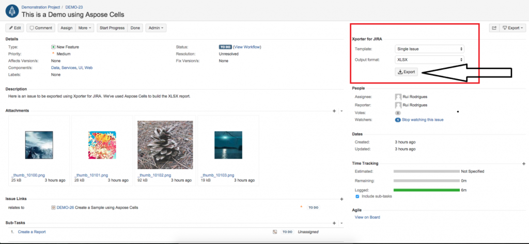Open the Output format dropdown (XLSX)
The height and width of the screenshot is (244, 529).
[x=429, y=60]
